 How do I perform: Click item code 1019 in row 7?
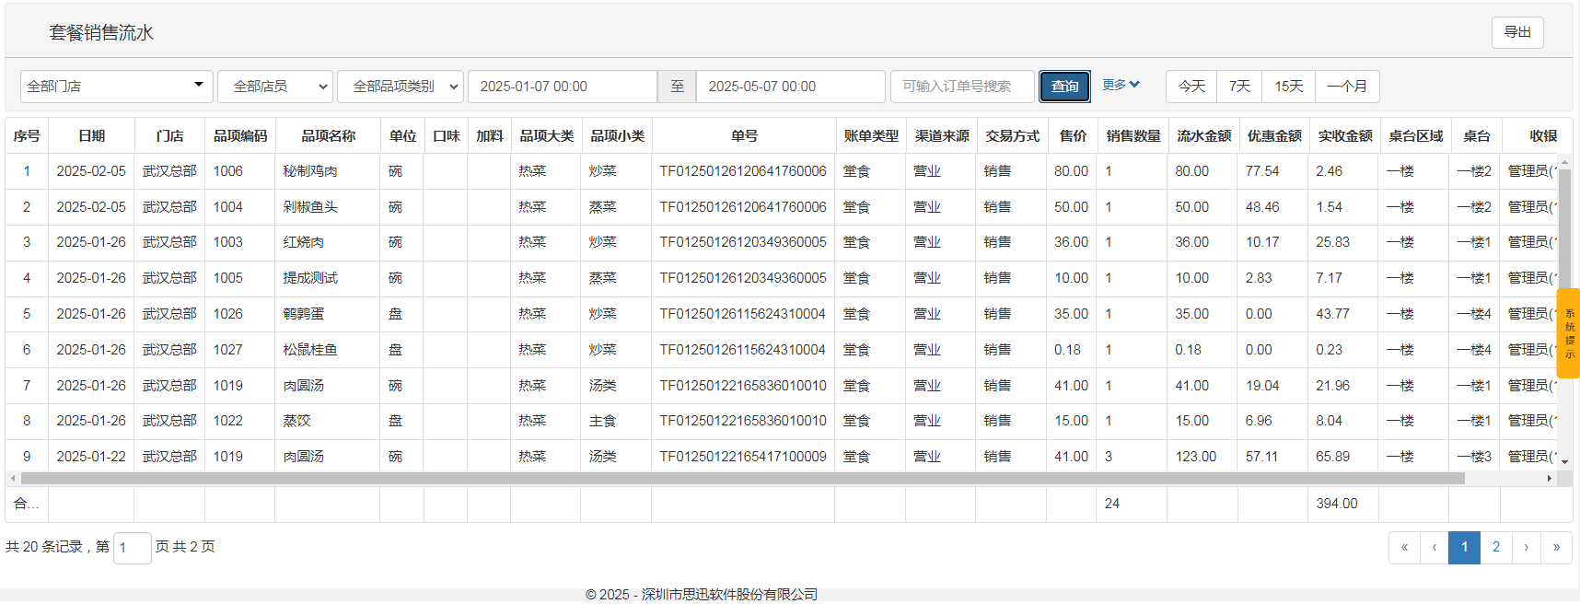228,386
